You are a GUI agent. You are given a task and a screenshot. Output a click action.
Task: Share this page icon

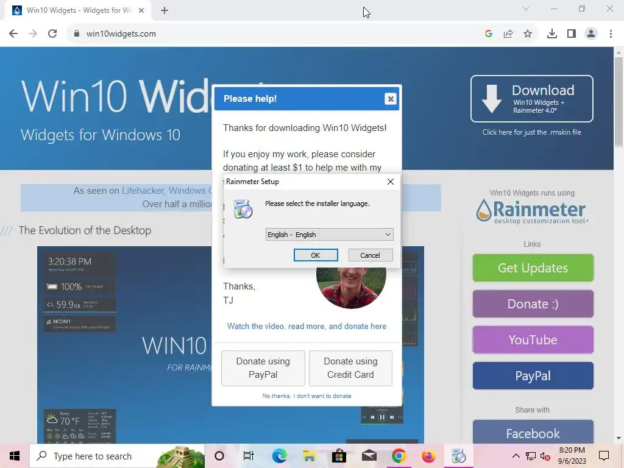tap(508, 34)
